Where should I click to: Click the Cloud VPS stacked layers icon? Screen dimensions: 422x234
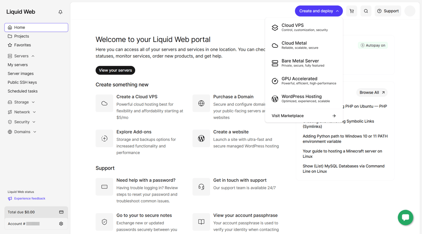pos(275,28)
